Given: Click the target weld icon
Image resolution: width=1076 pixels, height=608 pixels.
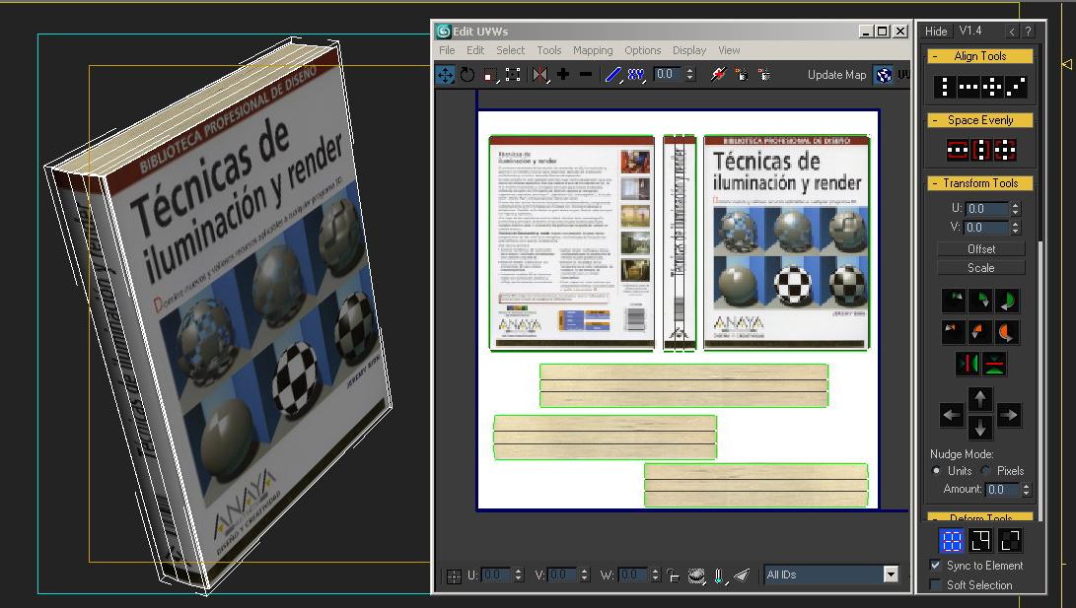Looking at the screenshot, I should (x=741, y=74).
